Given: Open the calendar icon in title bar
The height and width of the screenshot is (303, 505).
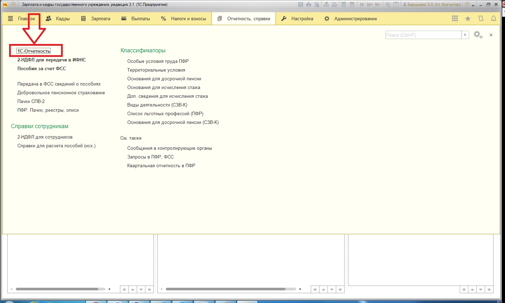Looking at the screenshot, I should click(x=352, y=5).
